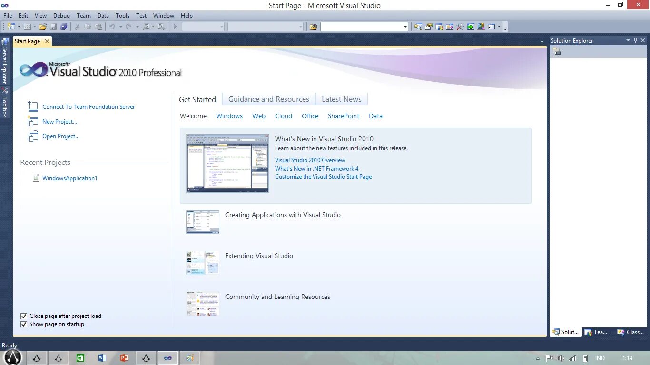Click the Extension Manager toolbar icon

(481, 27)
